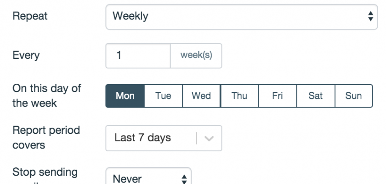
Task: Pick Sat as the sending day
Action: click(x=315, y=96)
